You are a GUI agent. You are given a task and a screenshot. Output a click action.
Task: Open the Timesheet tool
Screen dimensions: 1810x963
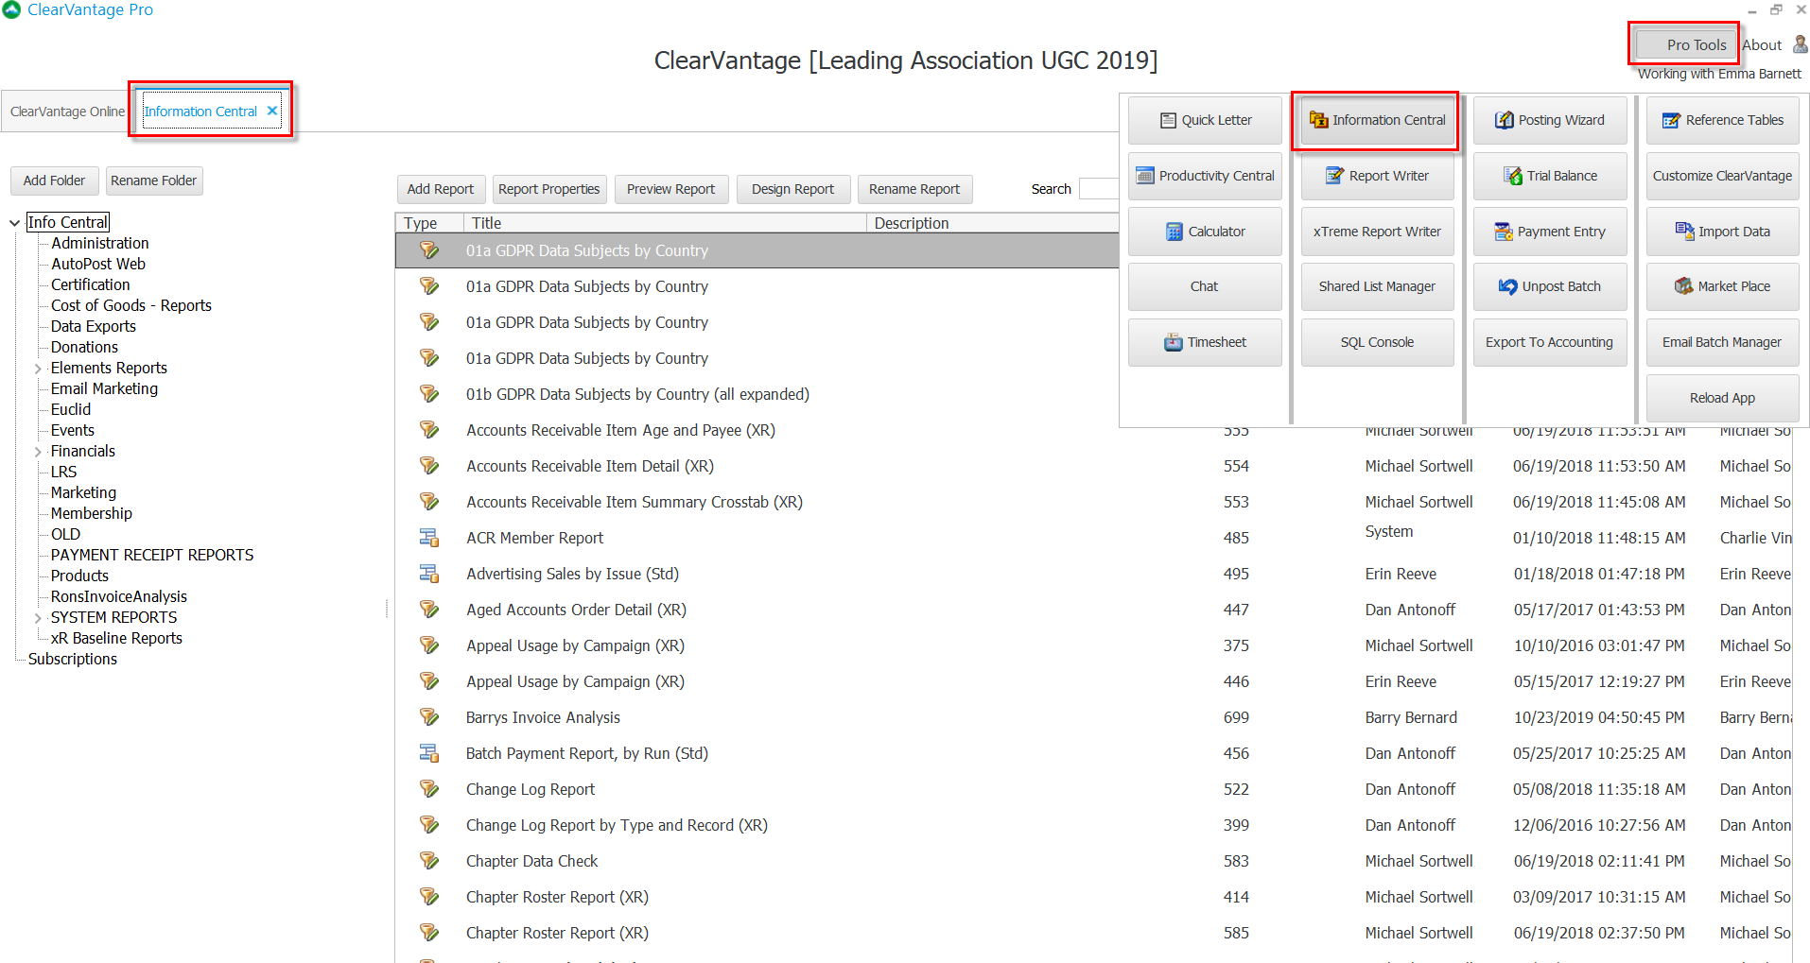pos(1205,342)
